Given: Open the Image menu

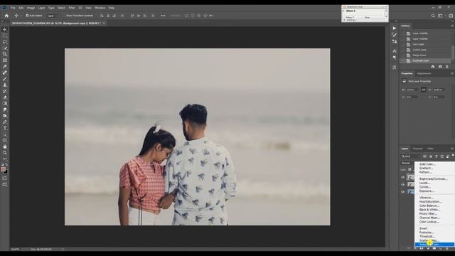Looking at the screenshot, I should point(31,8).
